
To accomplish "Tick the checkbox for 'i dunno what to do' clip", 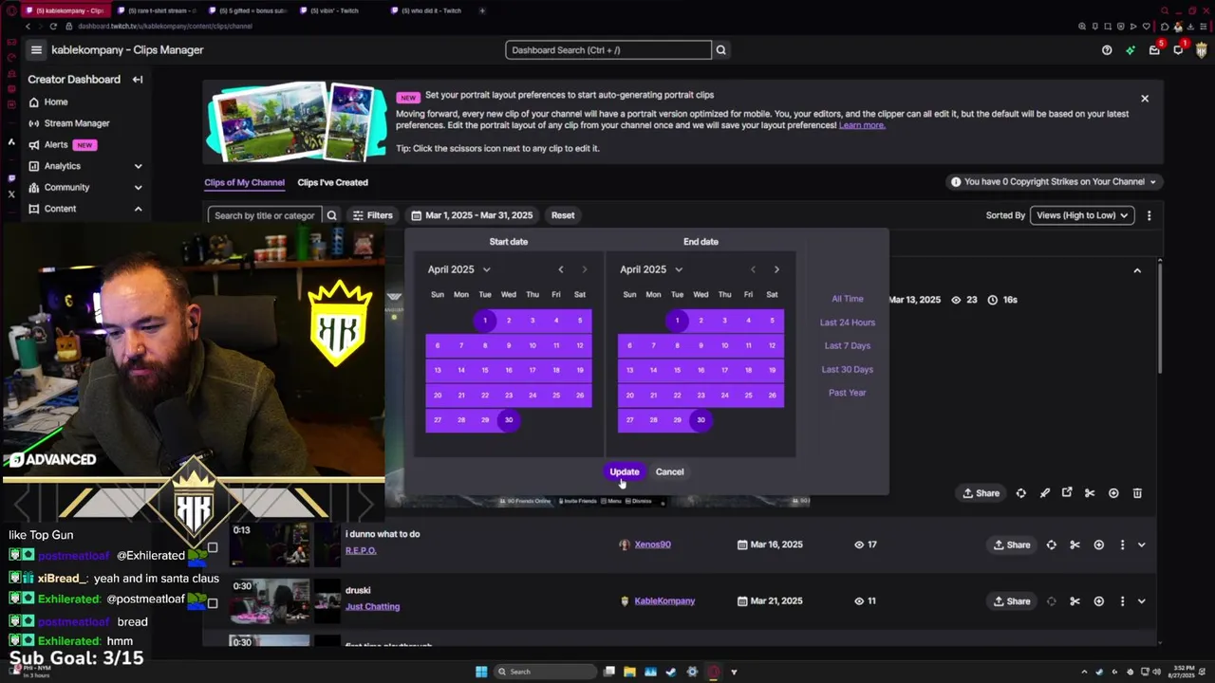I will (x=213, y=547).
